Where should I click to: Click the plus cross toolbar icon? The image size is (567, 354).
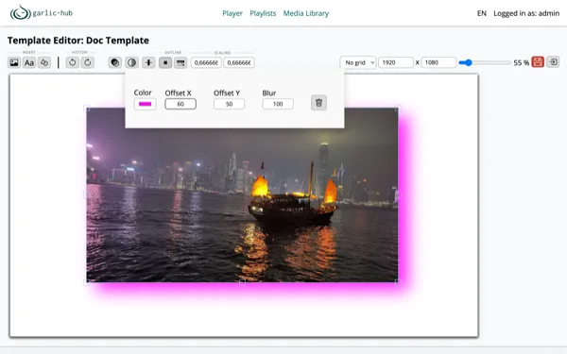pos(148,62)
